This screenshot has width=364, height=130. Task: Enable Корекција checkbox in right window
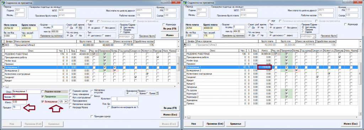pos(346,25)
